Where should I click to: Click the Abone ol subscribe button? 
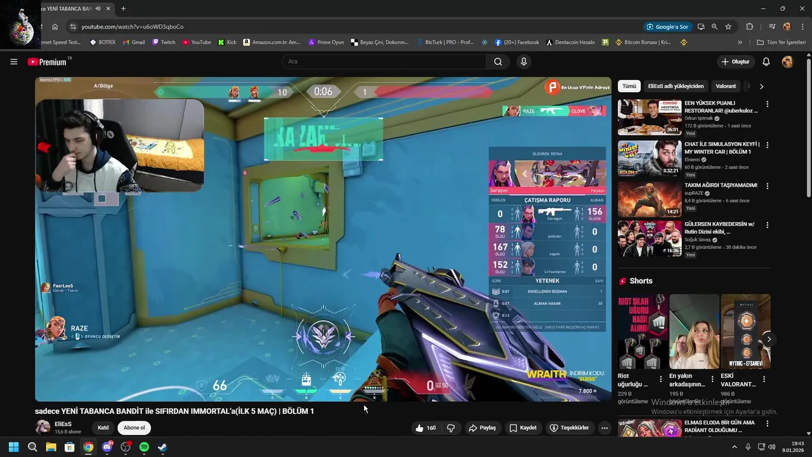134,428
